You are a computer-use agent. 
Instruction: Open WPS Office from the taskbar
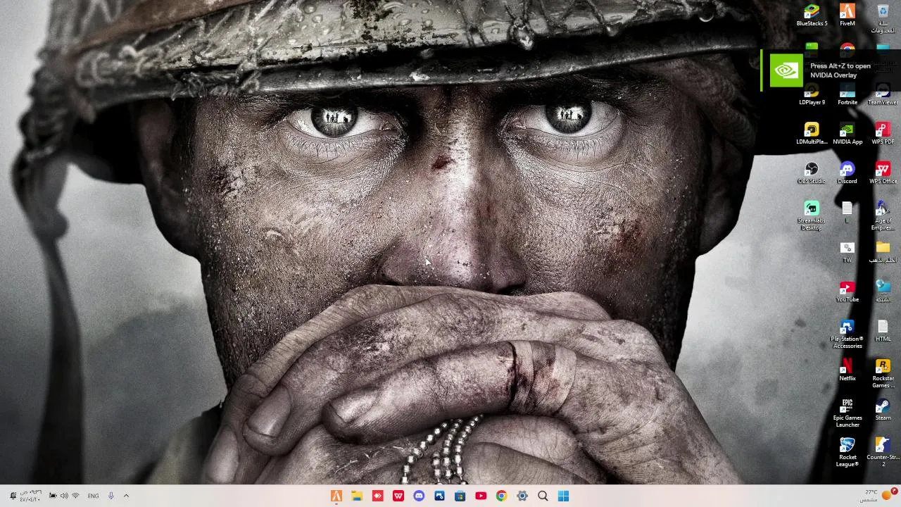point(398,496)
